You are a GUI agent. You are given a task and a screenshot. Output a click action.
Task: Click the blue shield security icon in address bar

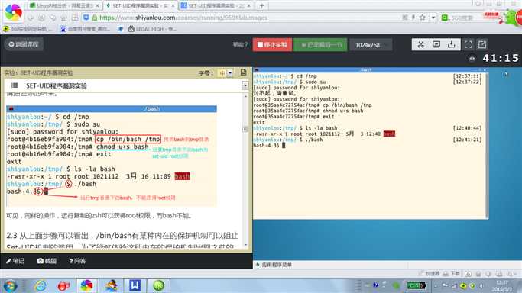coord(86,18)
